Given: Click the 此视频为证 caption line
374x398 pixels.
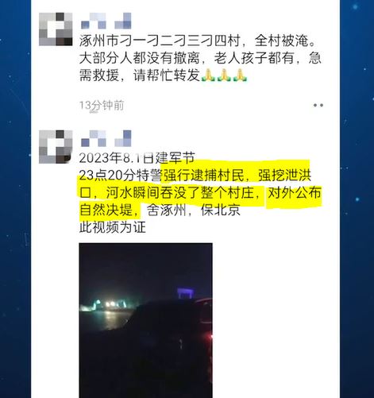Looking at the screenshot, I should pos(113,227).
